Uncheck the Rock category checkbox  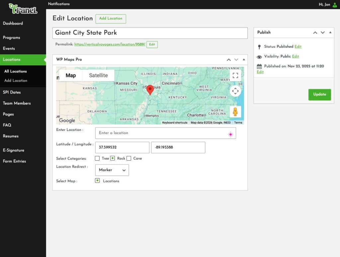[x=113, y=158]
